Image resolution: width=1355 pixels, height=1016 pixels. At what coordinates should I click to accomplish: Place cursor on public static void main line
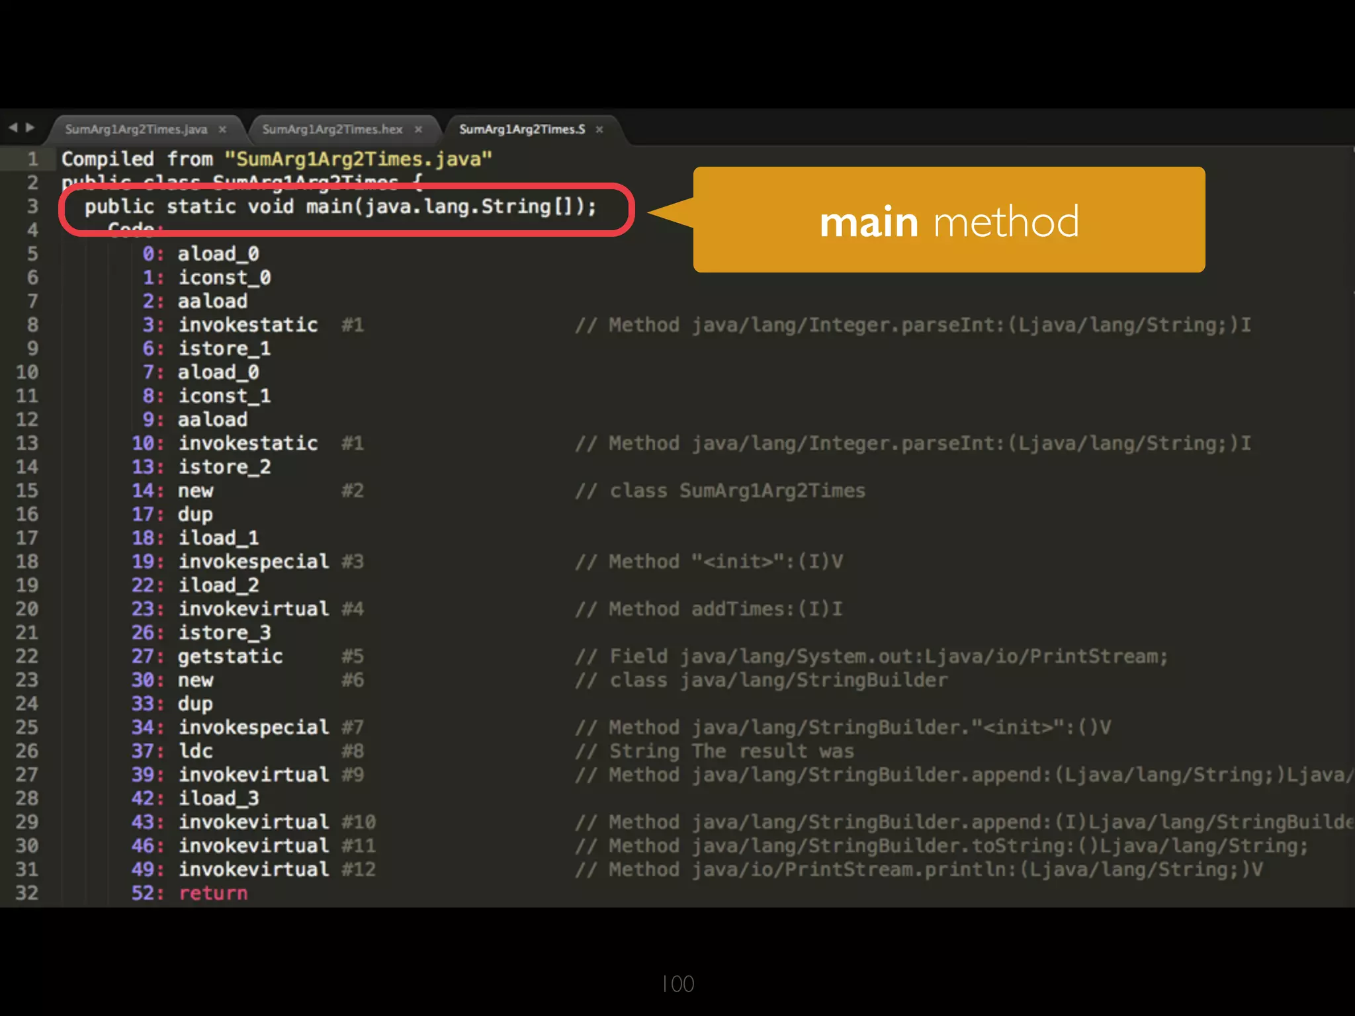[340, 207]
